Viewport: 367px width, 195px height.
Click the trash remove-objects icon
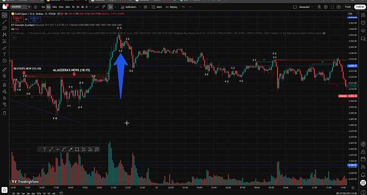(4, 113)
